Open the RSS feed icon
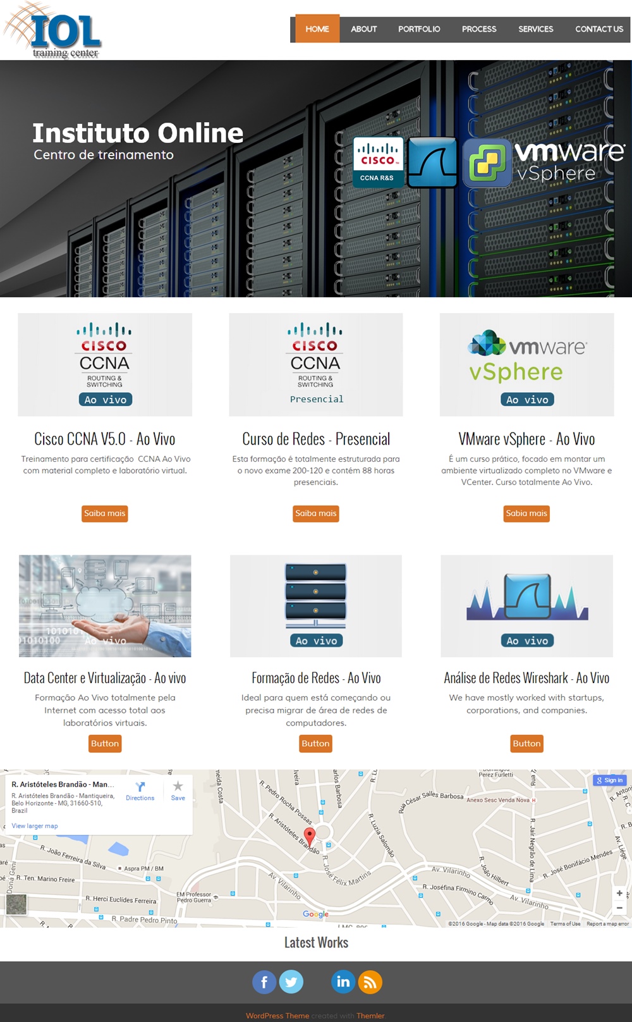 click(x=370, y=982)
